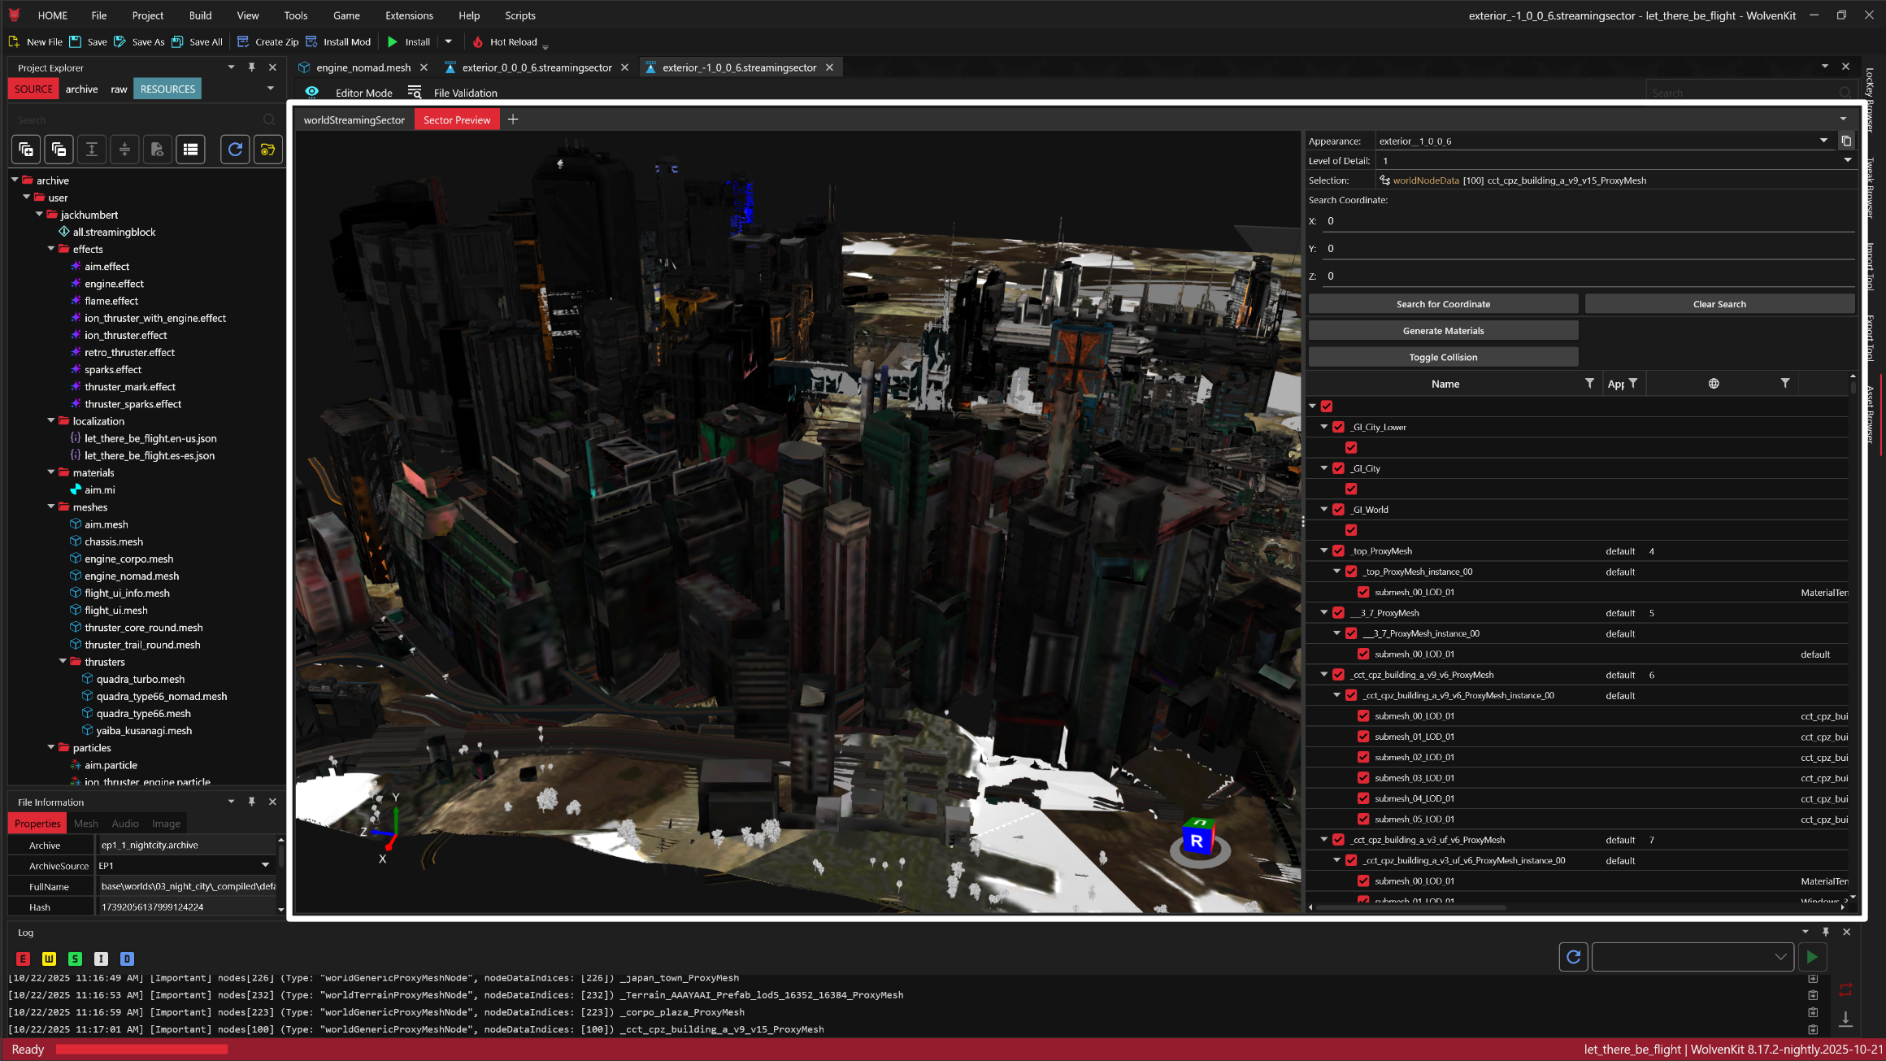Toggle the Warning log filter icon
The image size is (1886, 1061).
coord(49,959)
